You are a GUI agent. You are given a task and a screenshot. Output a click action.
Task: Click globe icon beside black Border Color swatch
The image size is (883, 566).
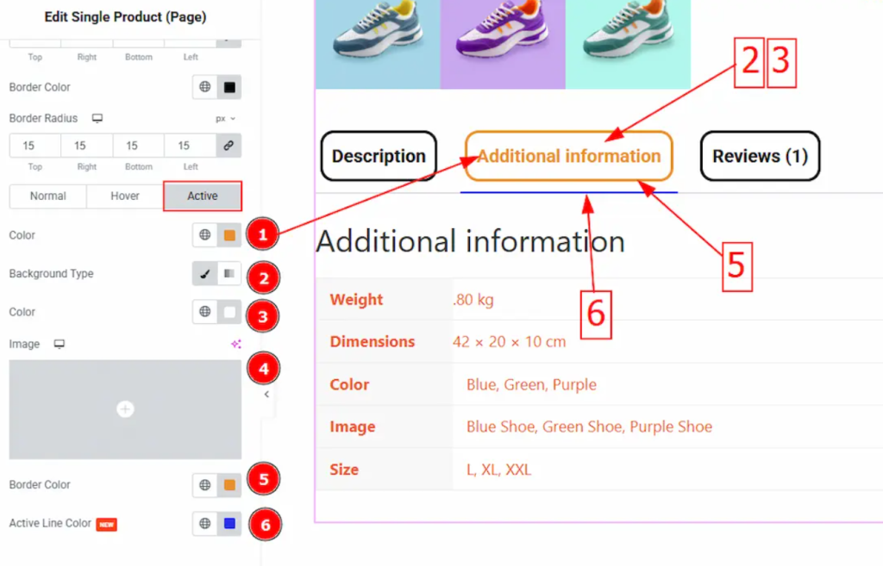click(205, 87)
